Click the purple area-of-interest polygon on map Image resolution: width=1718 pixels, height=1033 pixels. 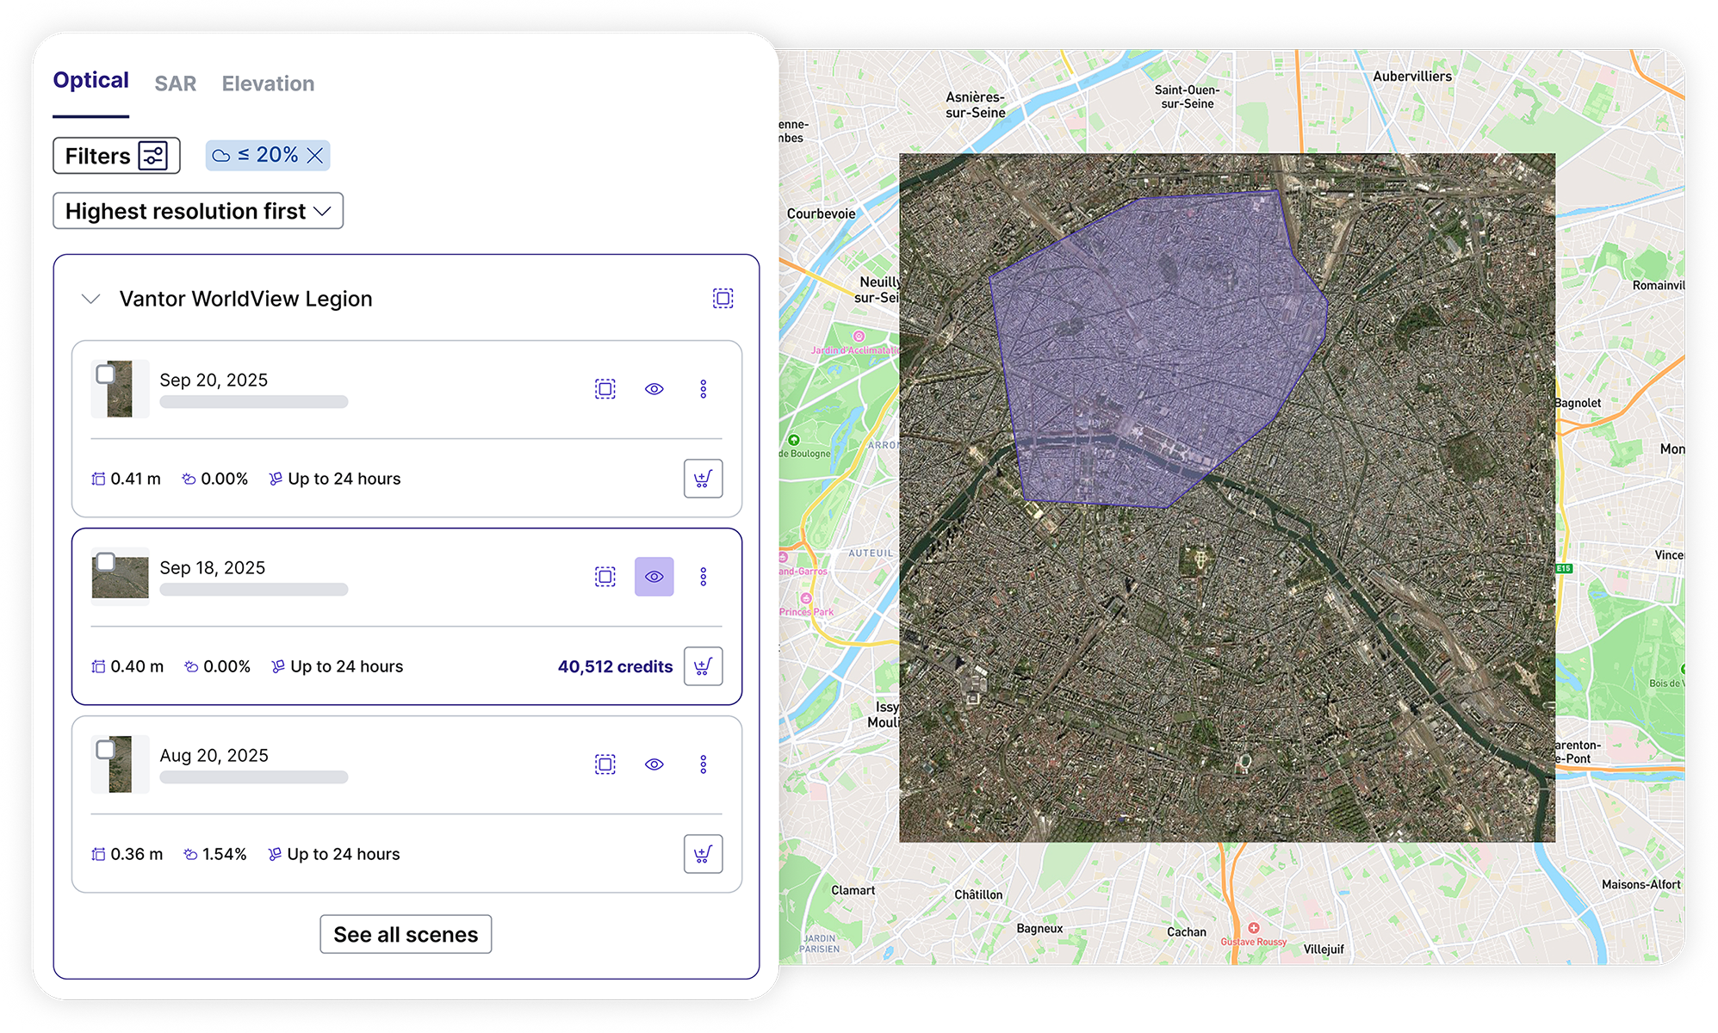[1154, 344]
